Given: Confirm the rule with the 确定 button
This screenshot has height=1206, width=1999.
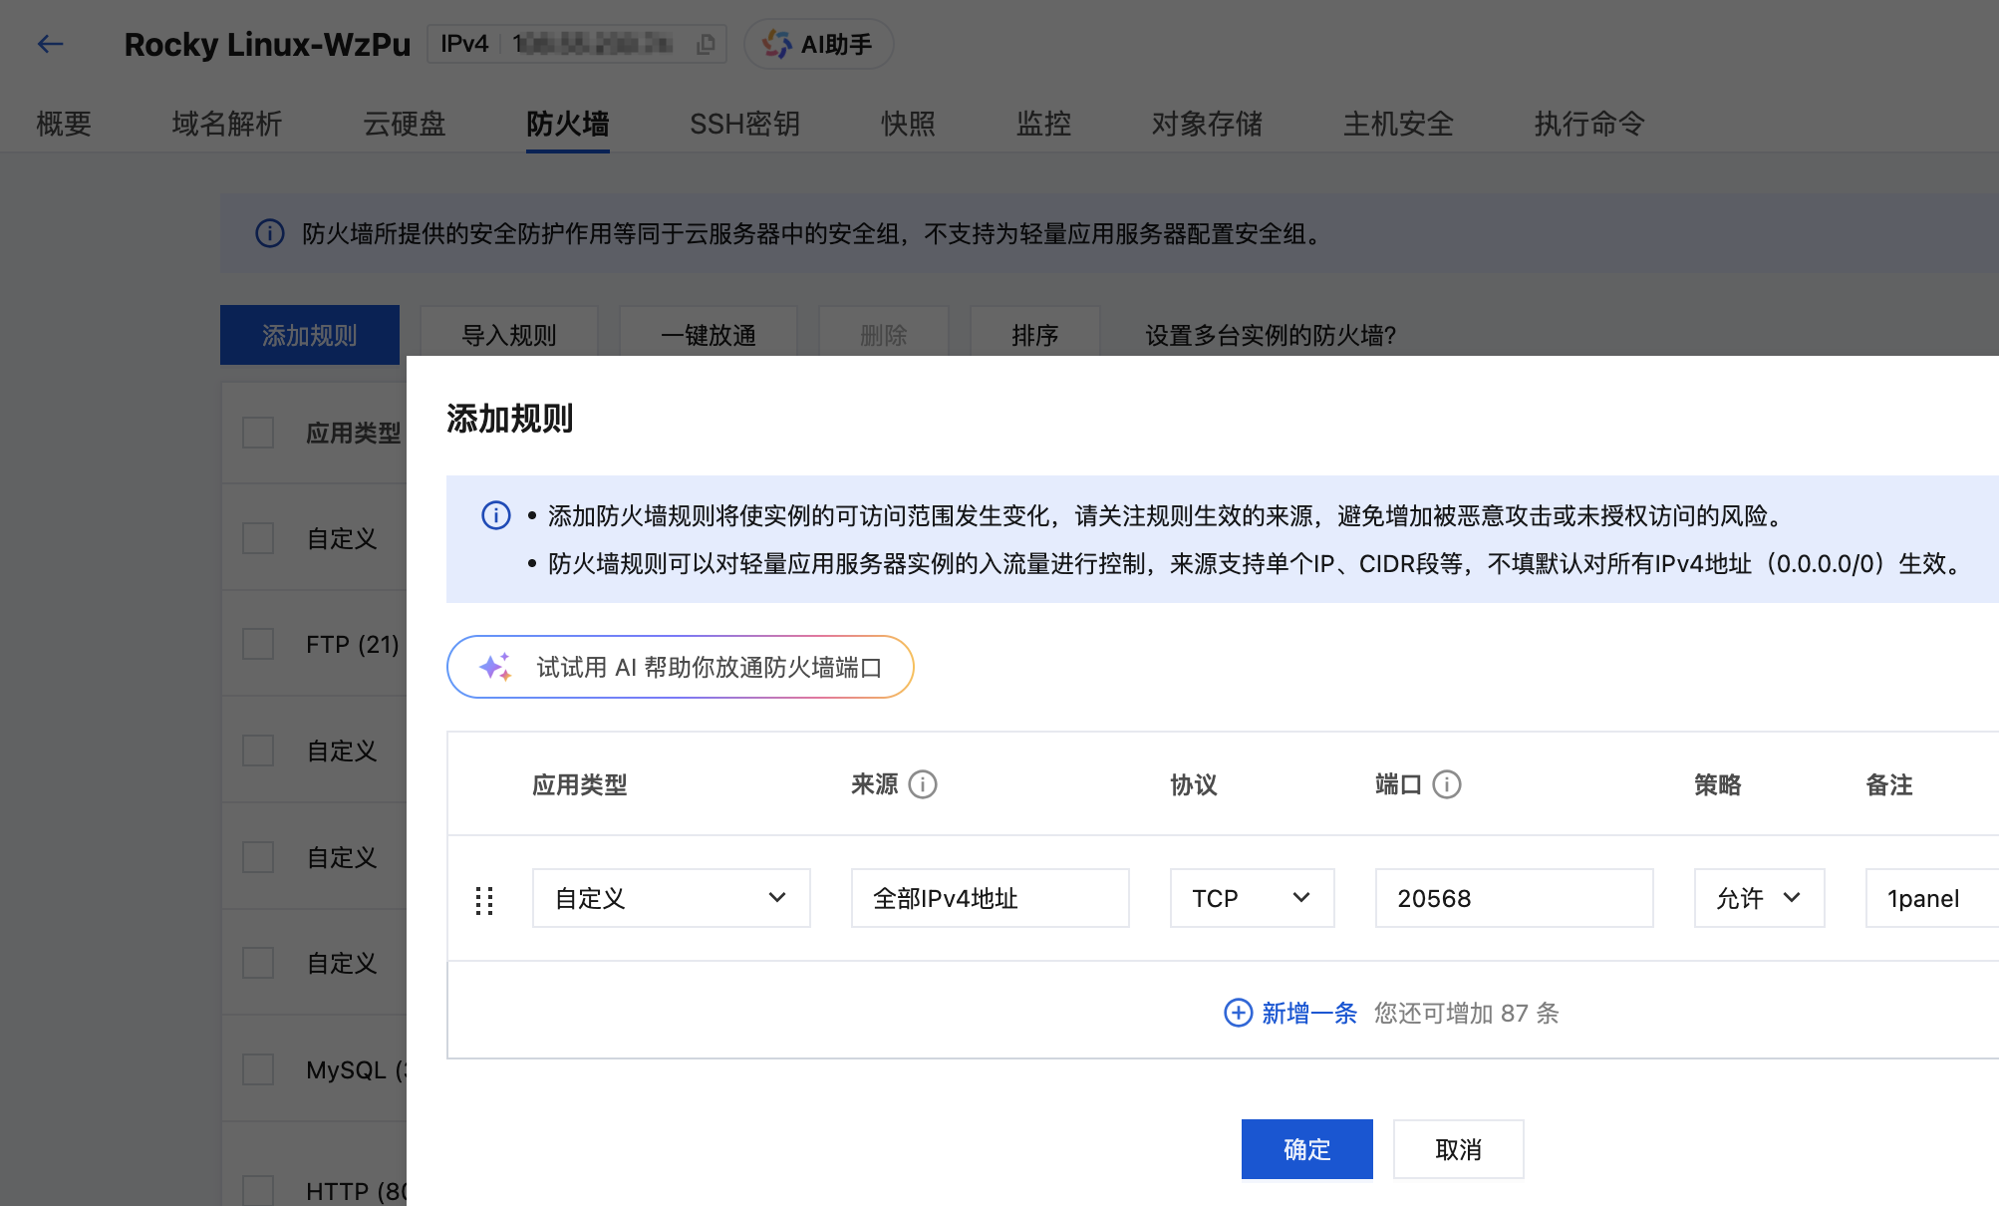Looking at the screenshot, I should (1306, 1148).
